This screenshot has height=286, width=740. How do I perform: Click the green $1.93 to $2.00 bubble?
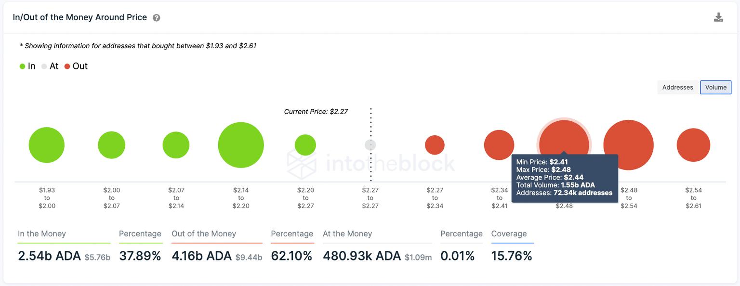[47, 145]
